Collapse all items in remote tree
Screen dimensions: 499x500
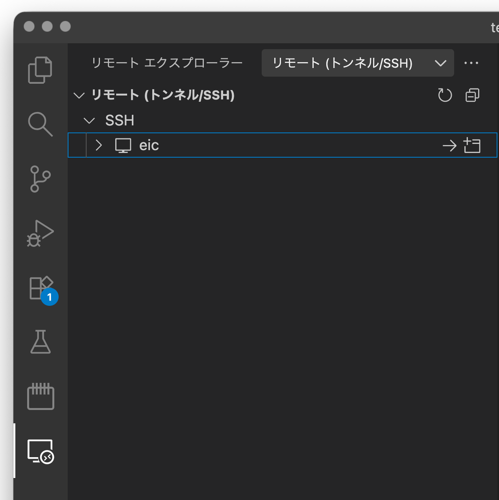click(x=472, y=95)
